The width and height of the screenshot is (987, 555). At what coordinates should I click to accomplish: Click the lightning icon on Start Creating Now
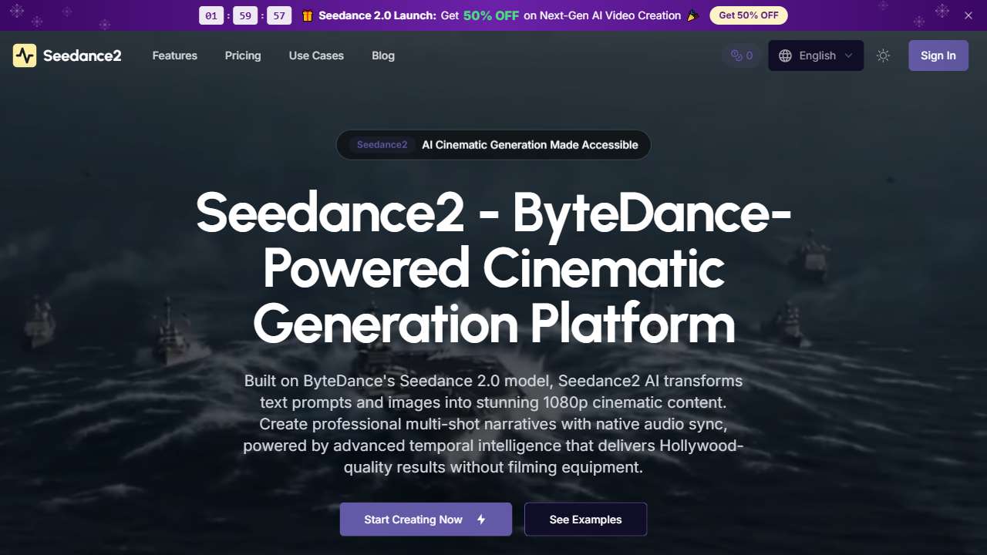pyautogui.click(x=480, y=519)
